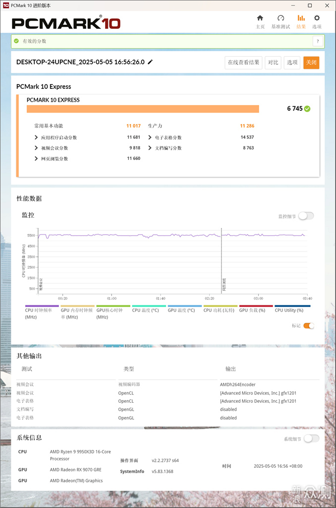Click the 输出 column header
The width and height of the screenshot is (336, 508).
tap(230, 369)
